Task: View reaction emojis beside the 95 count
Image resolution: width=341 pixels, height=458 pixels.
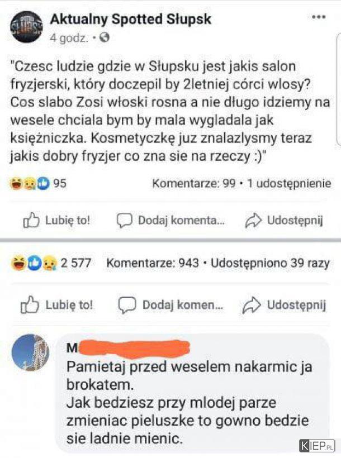Action: tap(30, 183)
